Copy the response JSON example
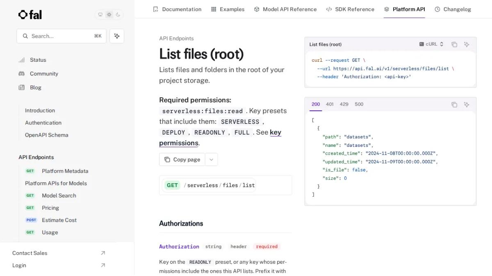The height and width of the screenshot is (276, 492). point(454,104)
